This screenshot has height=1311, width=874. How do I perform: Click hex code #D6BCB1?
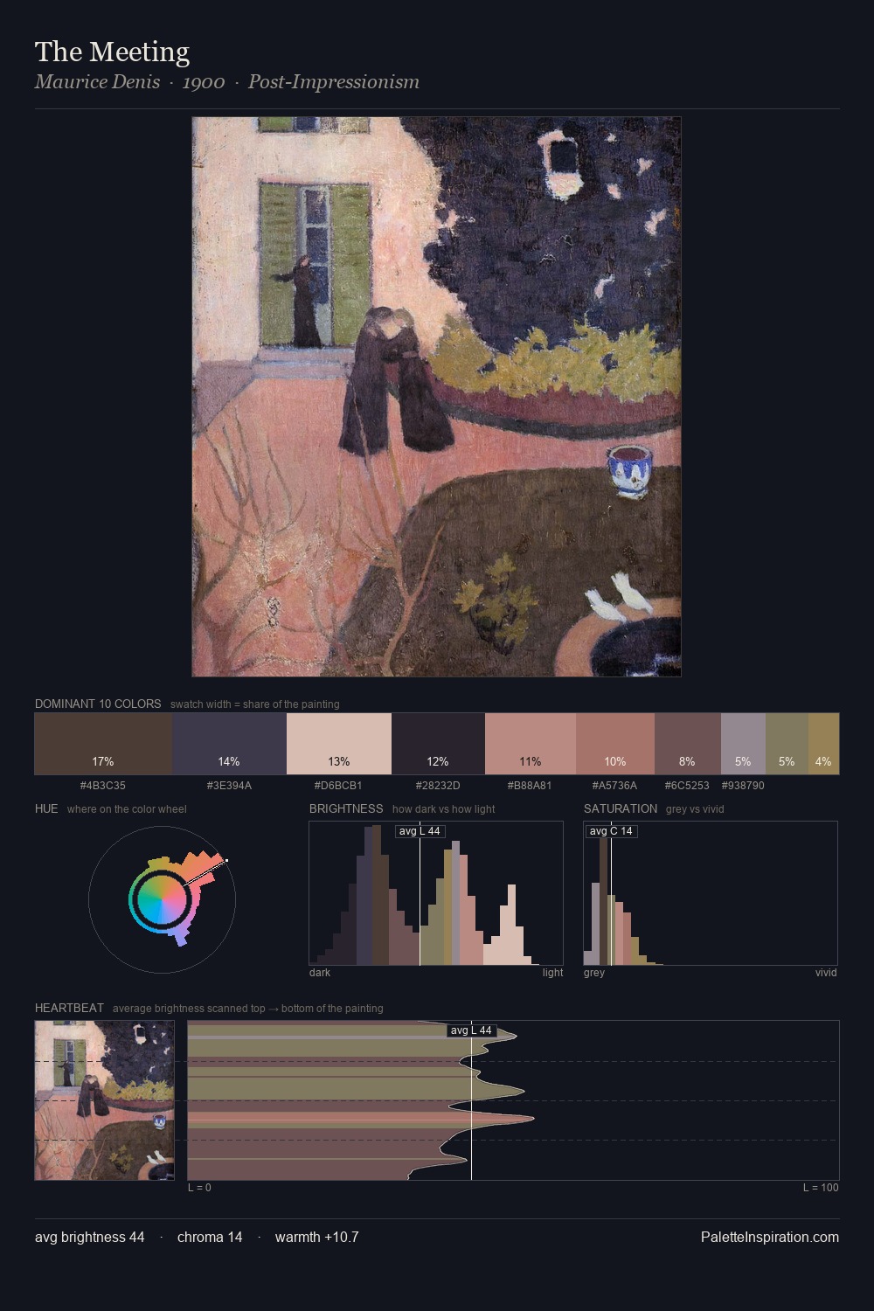(338, 786)
